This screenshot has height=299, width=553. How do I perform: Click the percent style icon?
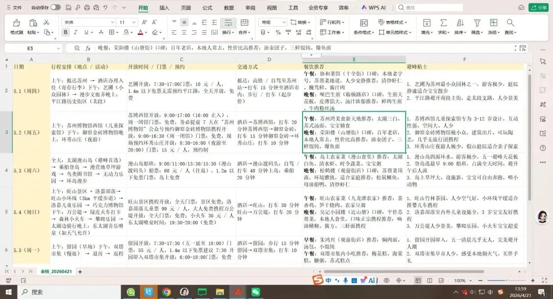278,32
